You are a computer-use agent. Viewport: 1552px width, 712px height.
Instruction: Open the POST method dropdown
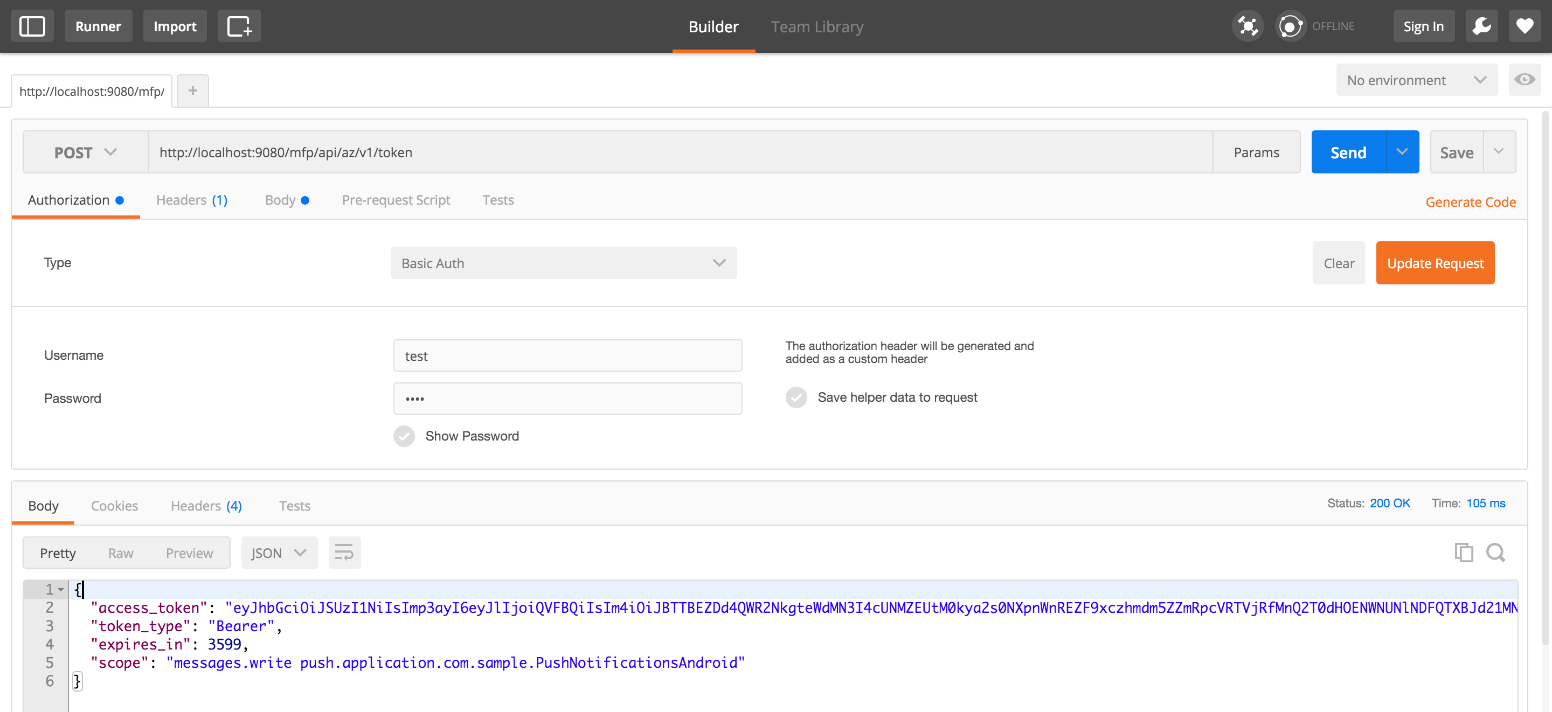(85, 152)
